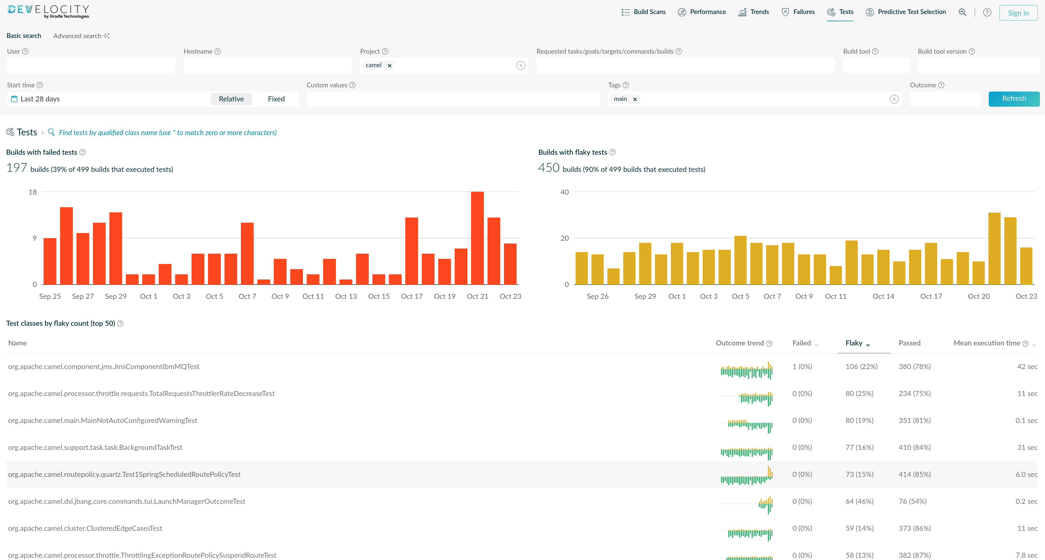The width and height of the screenshot is (1045, 560).
Task: Click the User filter input field
Action: pos(91,65)
